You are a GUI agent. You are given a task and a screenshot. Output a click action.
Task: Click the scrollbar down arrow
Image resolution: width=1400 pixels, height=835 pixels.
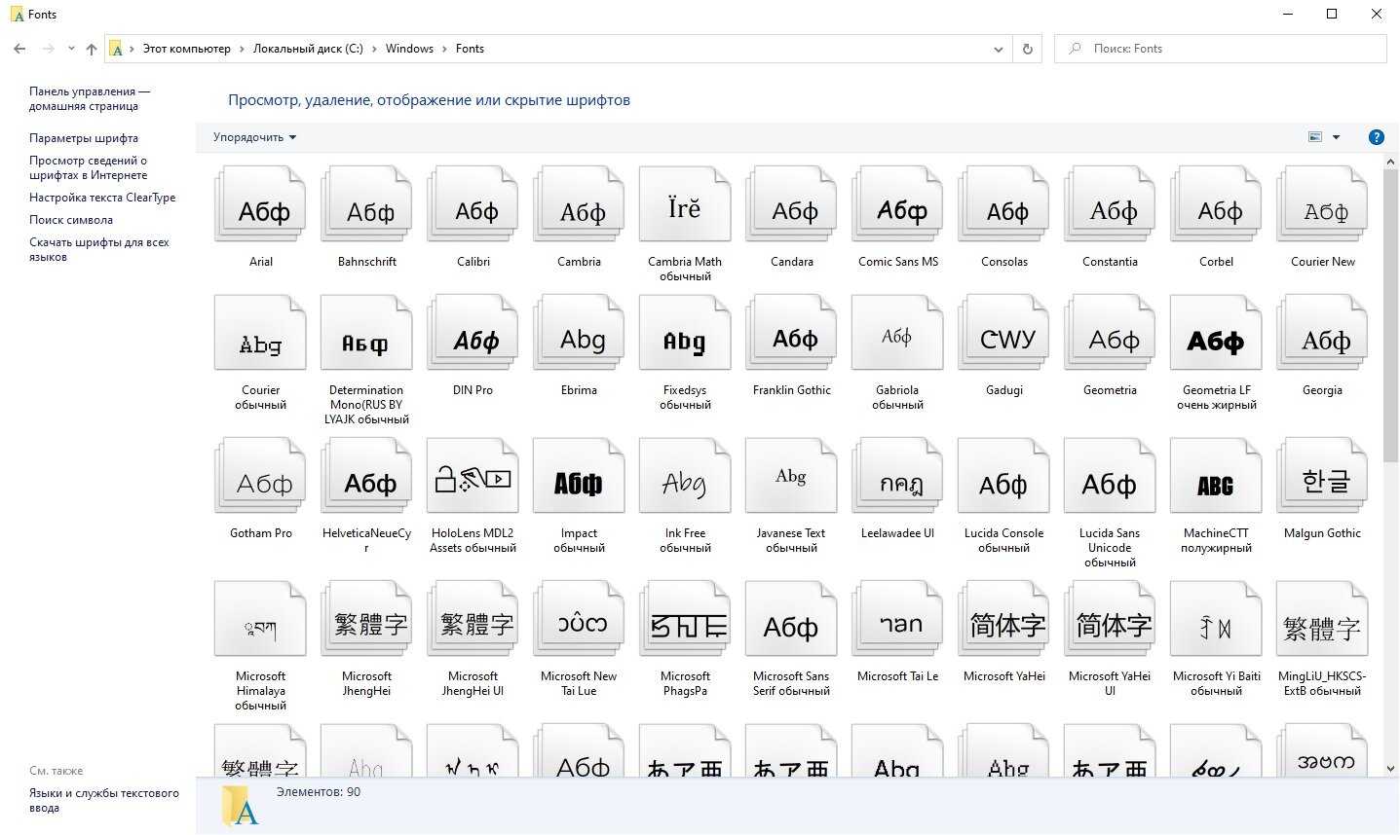[1390, 768]
